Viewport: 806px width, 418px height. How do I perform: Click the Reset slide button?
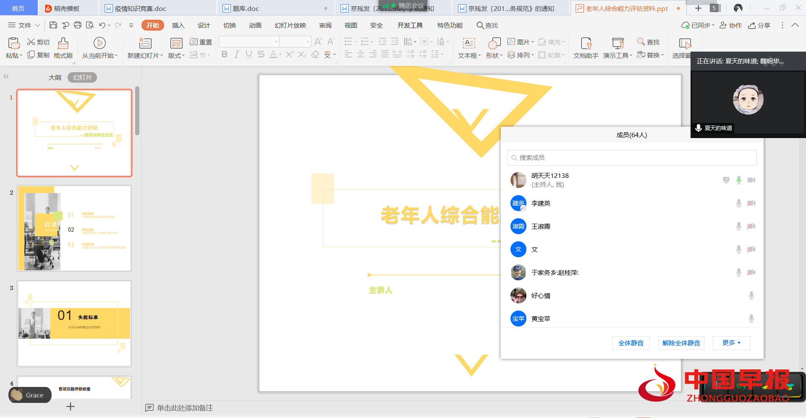pyautogui.click(x=201, y=42)
